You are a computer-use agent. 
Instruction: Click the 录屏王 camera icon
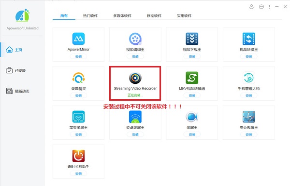point(192,117)
